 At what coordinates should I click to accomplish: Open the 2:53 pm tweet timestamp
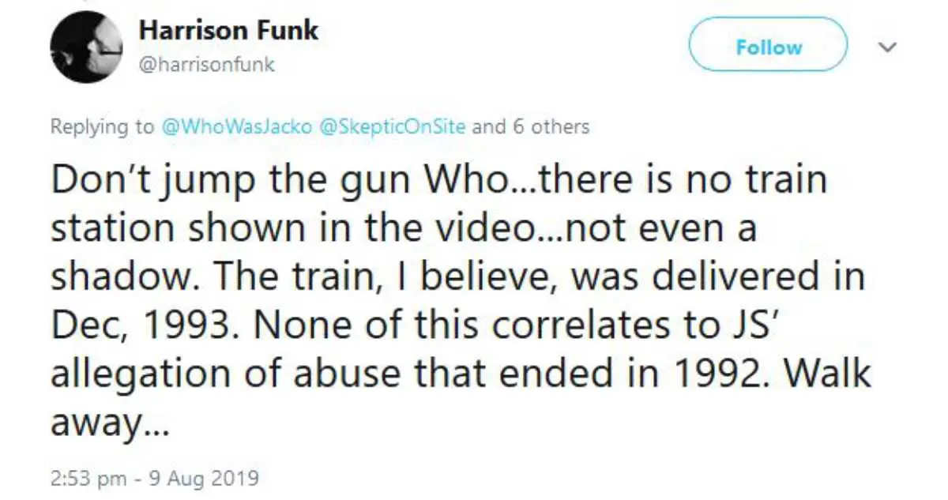(81, 478)
